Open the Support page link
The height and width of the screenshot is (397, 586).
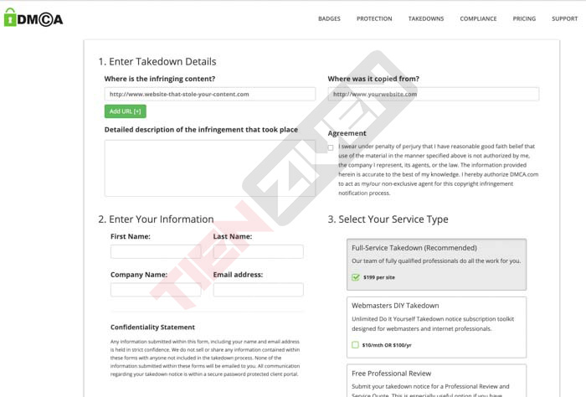(x=565, y=18)
